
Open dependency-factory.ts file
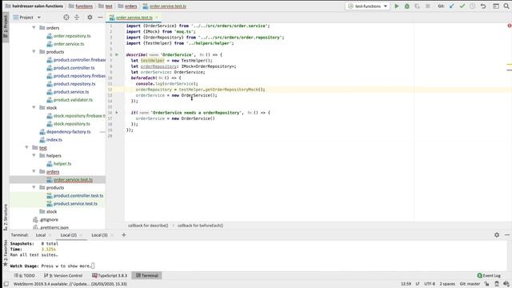click(69, 131)
